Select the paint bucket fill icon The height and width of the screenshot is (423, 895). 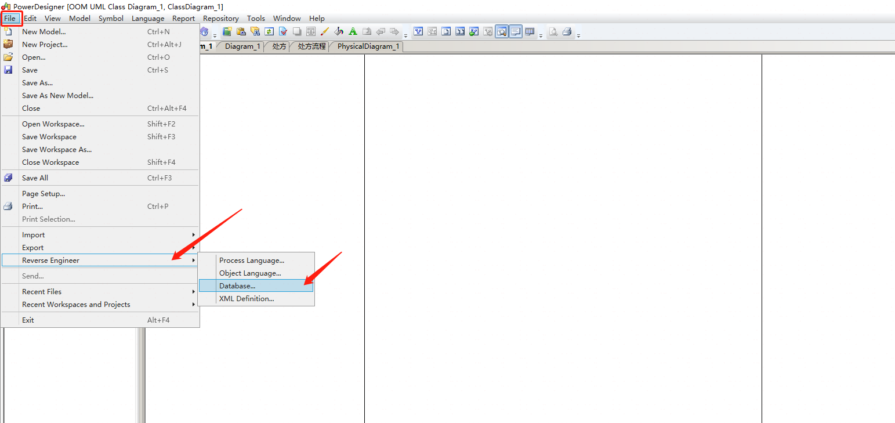pos(339,31)
